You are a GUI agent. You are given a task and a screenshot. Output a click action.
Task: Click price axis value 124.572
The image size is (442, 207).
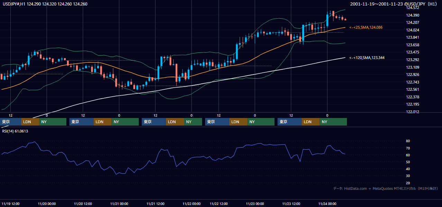413,8
